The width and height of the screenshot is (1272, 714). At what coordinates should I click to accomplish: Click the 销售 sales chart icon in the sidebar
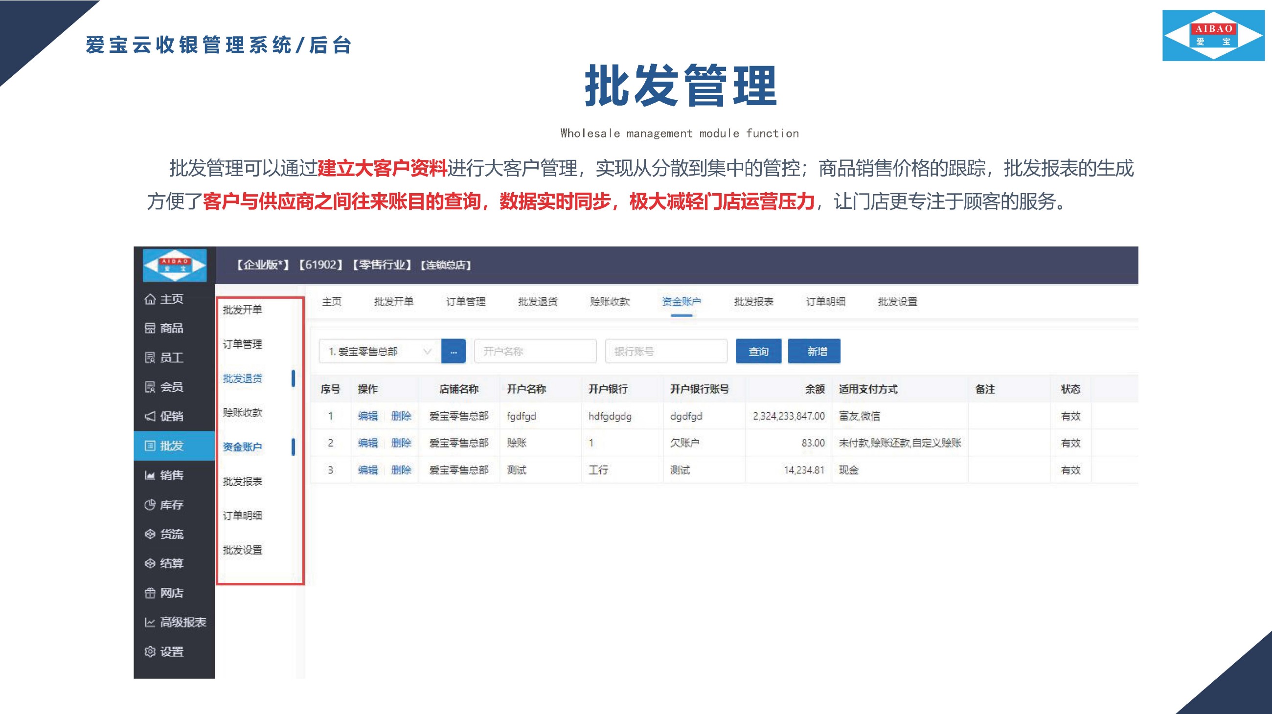150,475
